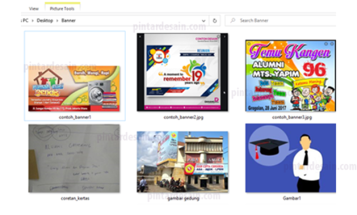Screen dimensions: 357x215
Task: Select the contoh_banner2.jpg thumbnail
Action: coord(182,72)
